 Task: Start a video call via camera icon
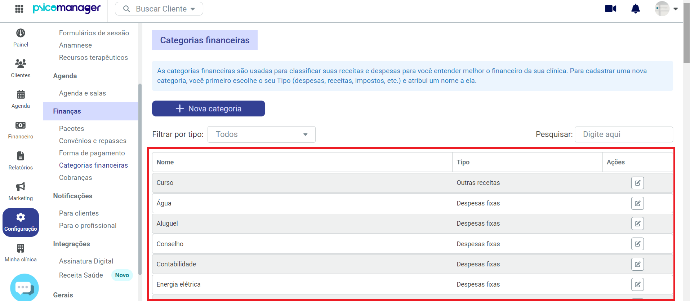(610, 9)
